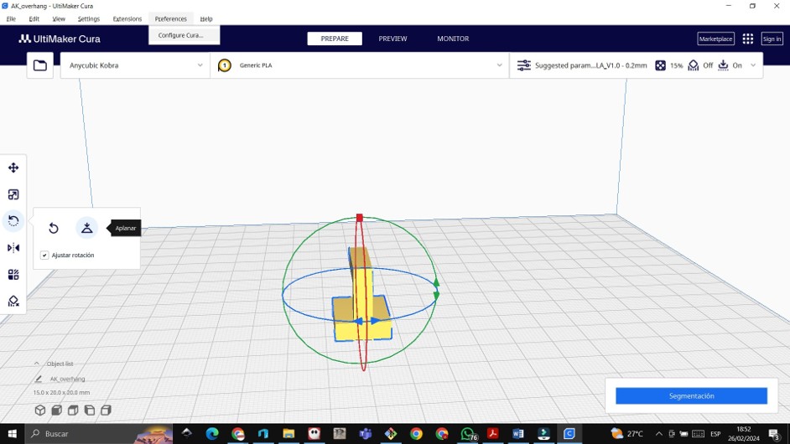The image size is (790, 444).
Task: Open the Anycubic Kobra printer dropdown
Action: click(136, 65)
